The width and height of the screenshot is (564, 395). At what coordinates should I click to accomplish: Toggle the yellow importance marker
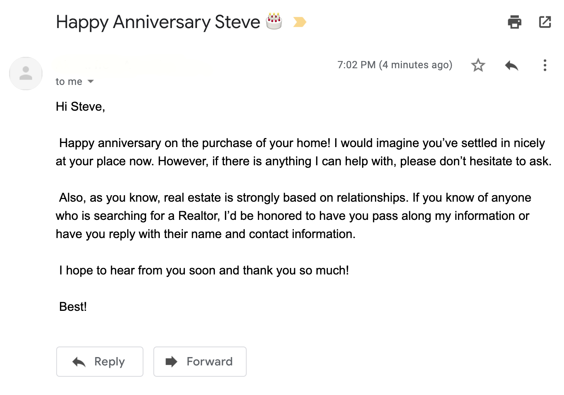[299, 22]
